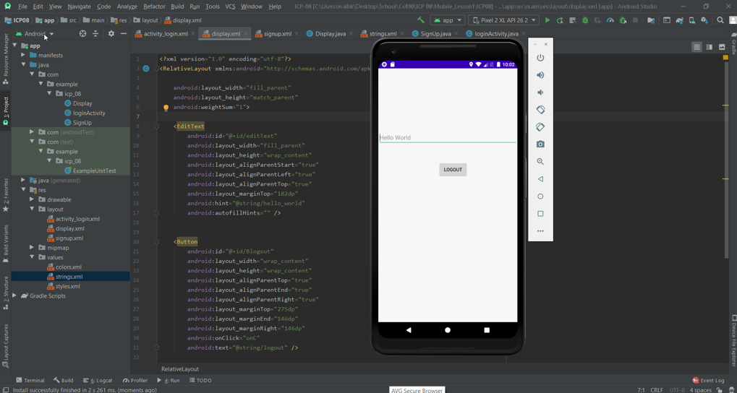This screenshot has height=393, width=737.
Task: Close the signup.xml editor tab
Action: (x=298, y=34)
